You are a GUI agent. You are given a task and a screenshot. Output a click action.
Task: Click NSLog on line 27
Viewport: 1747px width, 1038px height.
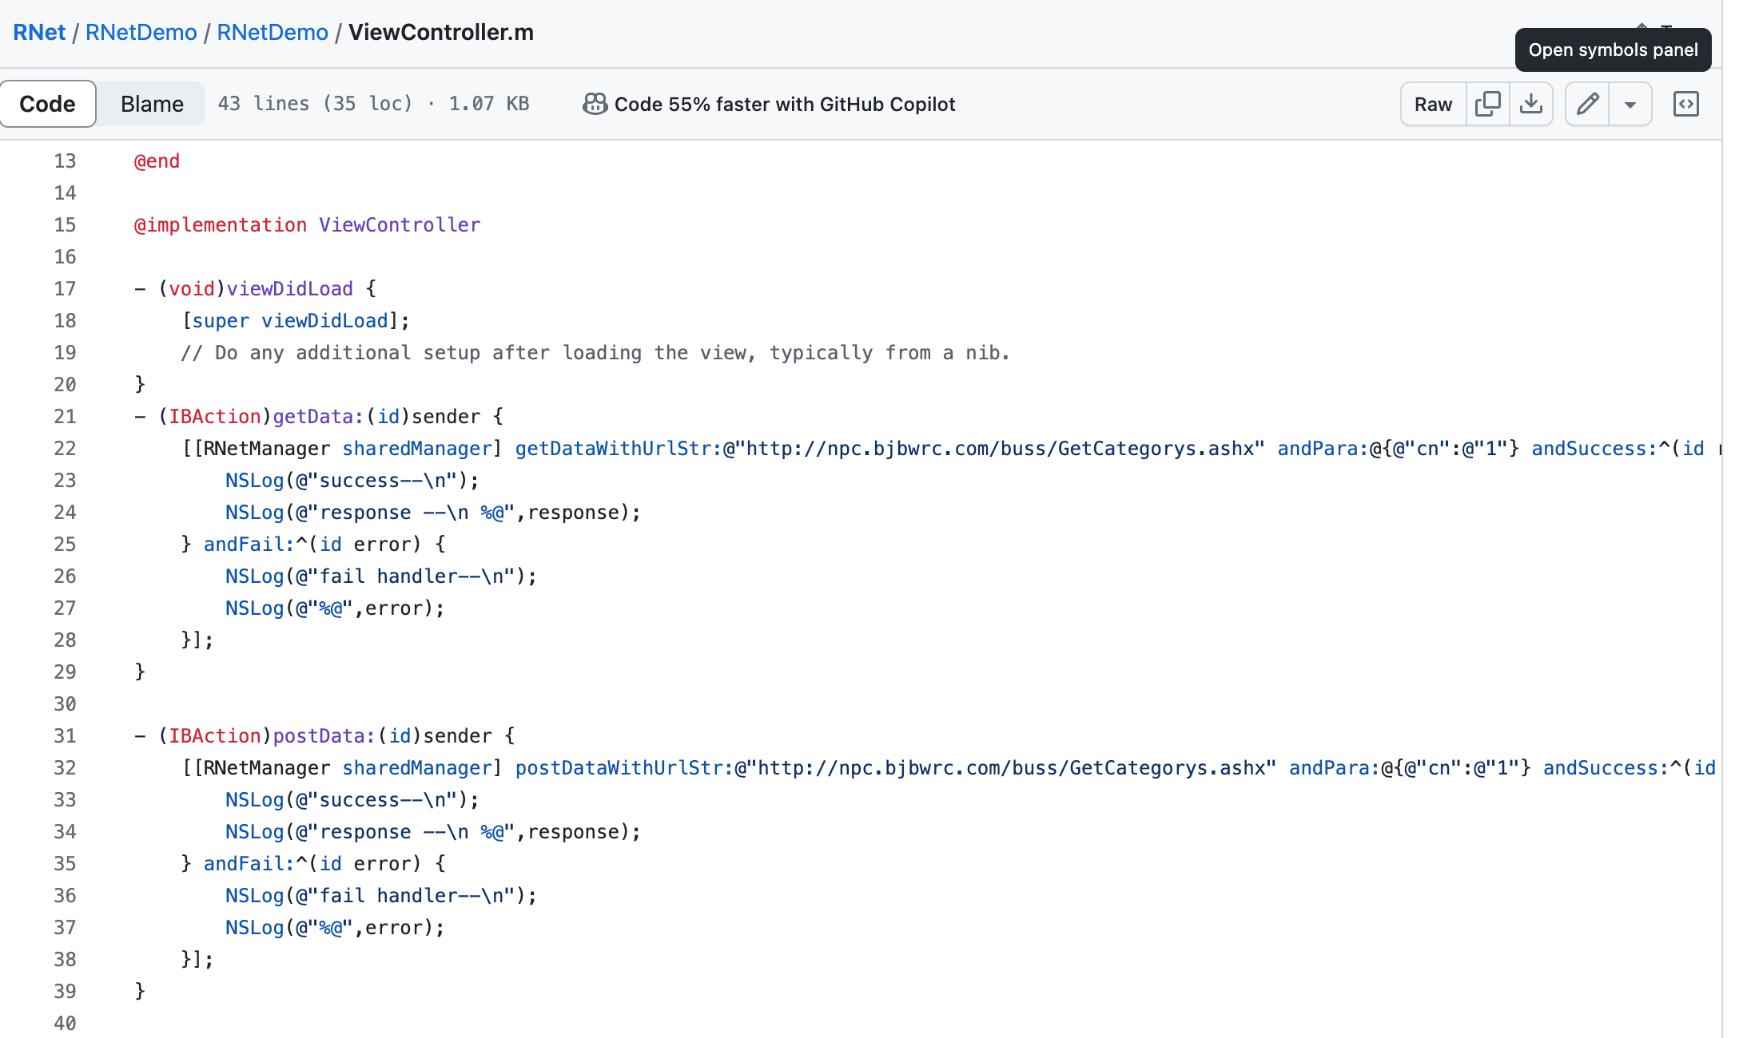click(254, 608)
